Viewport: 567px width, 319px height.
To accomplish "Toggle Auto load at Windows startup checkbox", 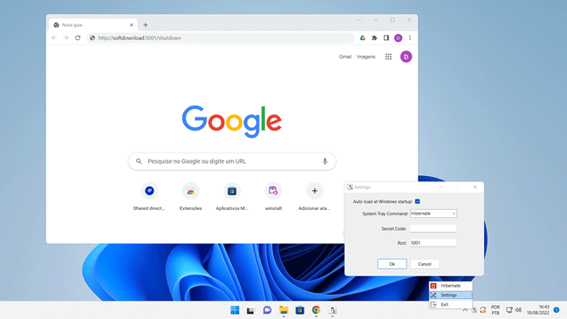I will coord(417,201).
